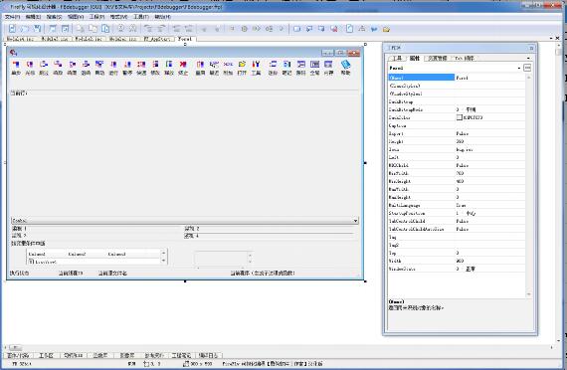The width and height of the screenshot is (567, 370).
Task: Click the form's title bar application icon
Action: (x=13, y=53)
